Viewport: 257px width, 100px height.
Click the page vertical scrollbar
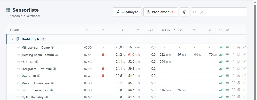point(255,52)
